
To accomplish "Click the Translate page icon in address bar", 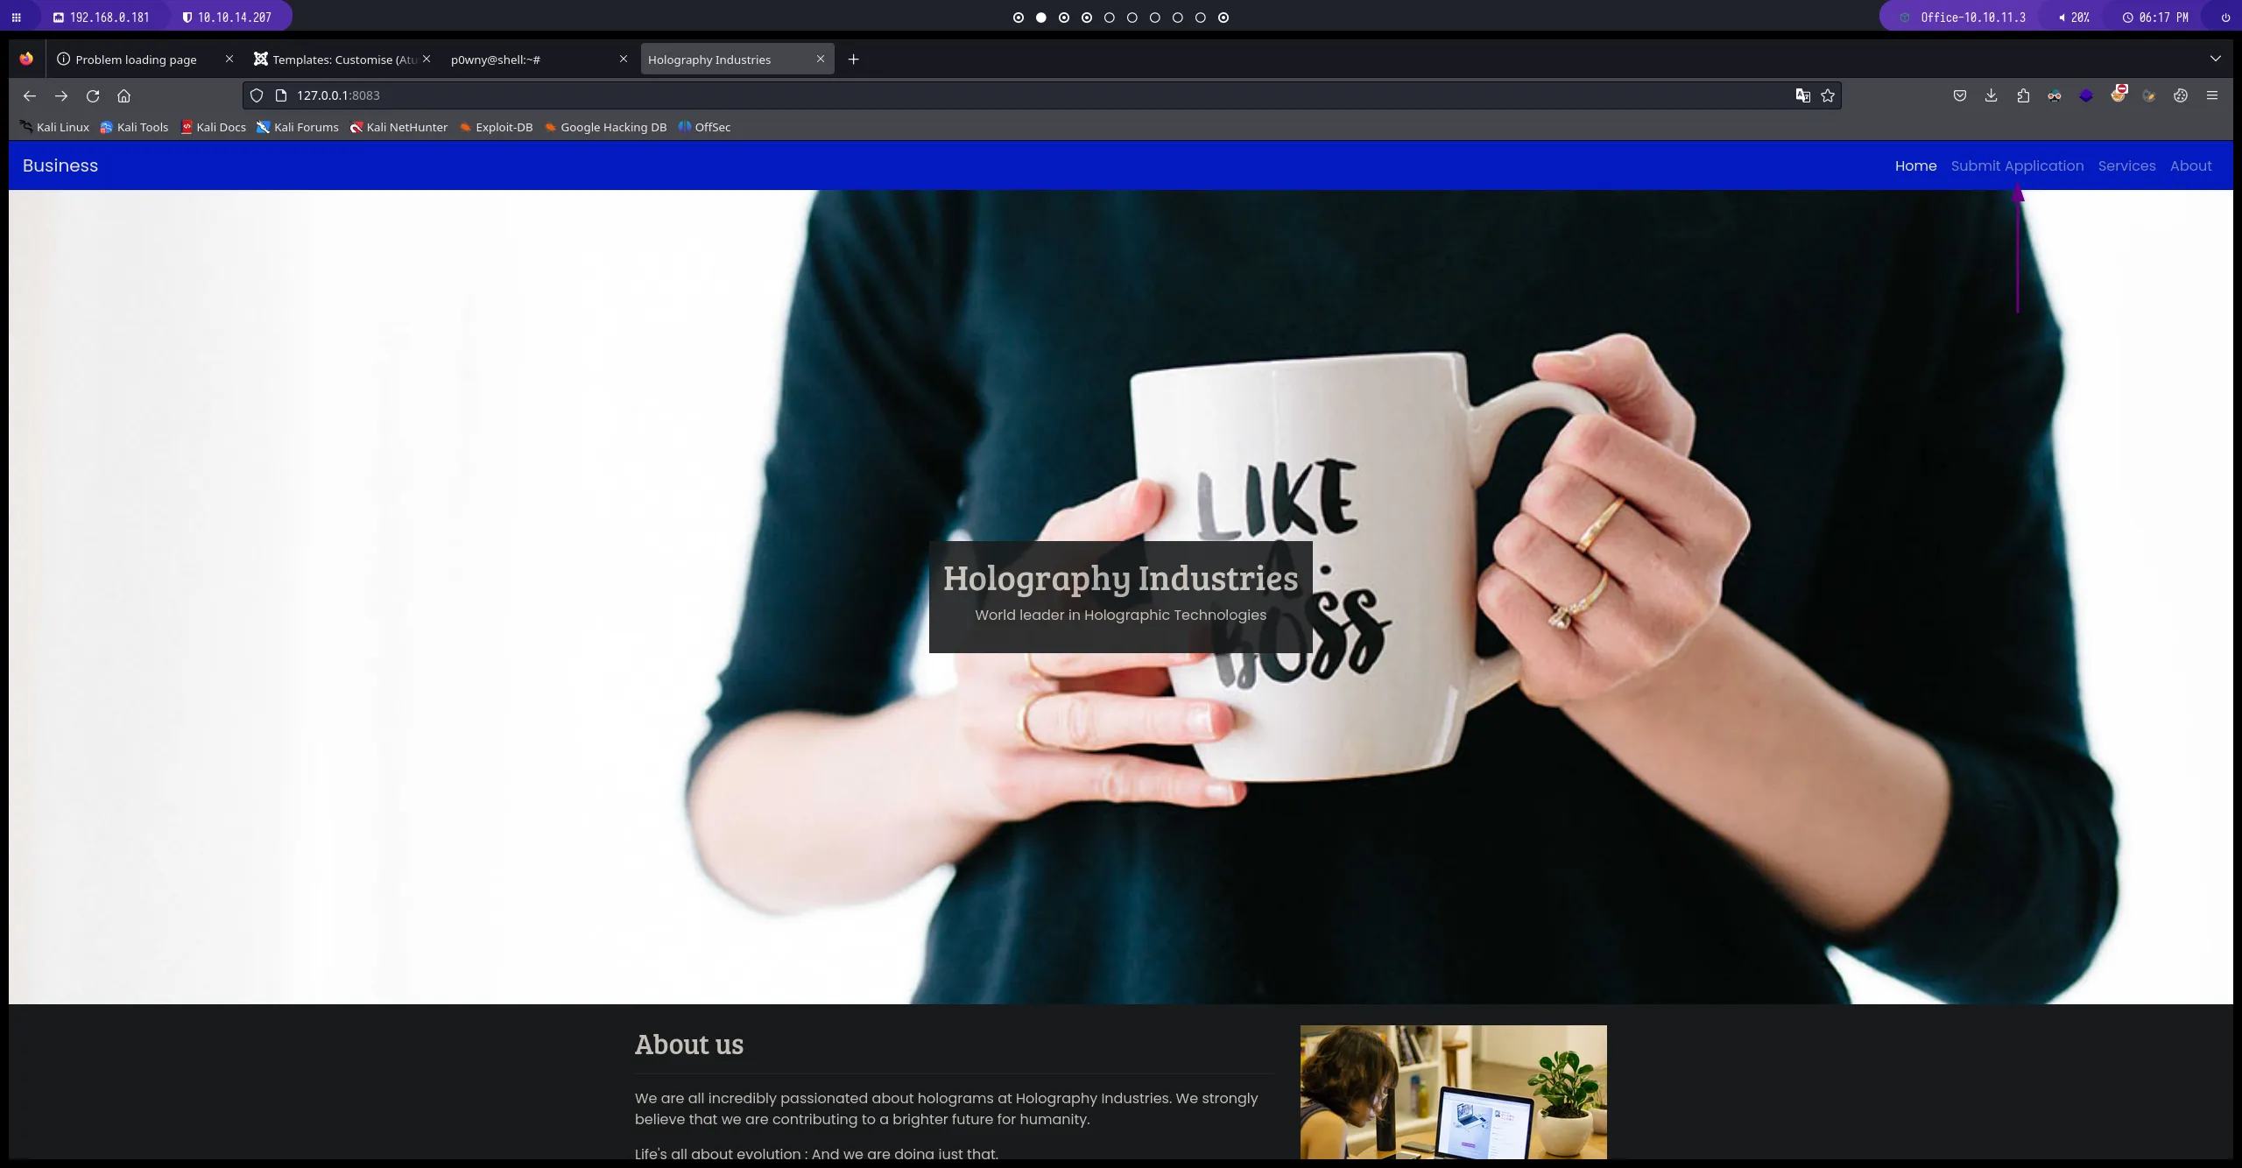I will click(1802, 95).
